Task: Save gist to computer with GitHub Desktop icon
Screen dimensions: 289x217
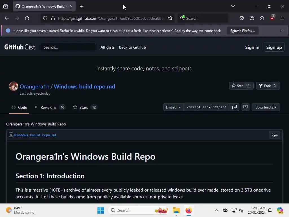Action: (x=246, y=107)
